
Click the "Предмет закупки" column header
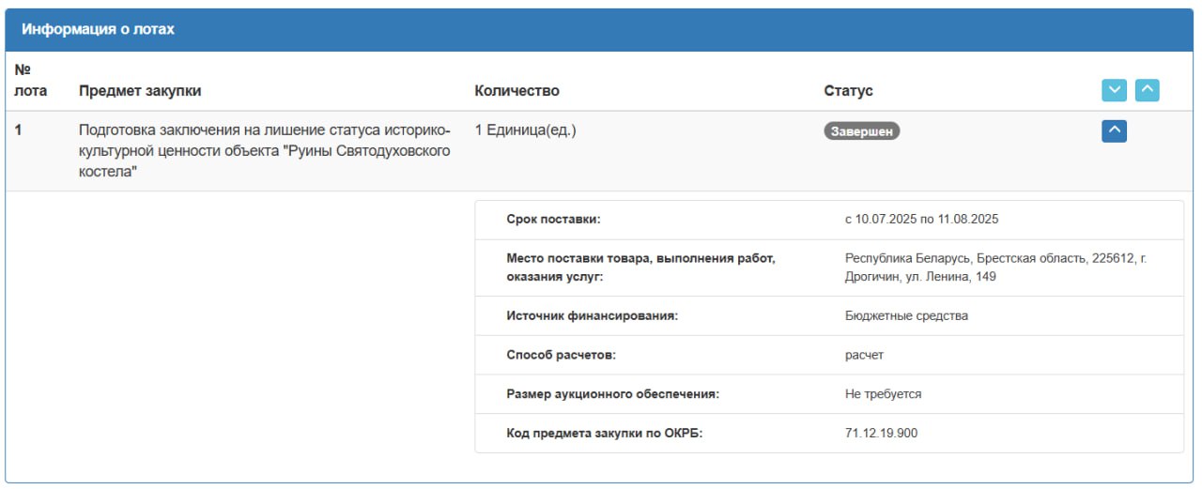coord(140,91)
